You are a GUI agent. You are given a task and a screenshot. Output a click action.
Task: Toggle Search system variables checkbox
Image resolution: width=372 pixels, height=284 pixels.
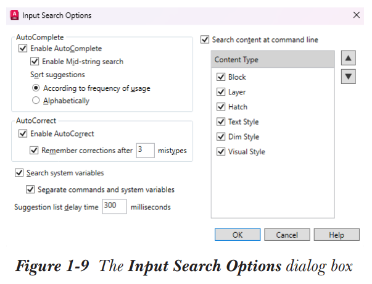[x=19, y=173]
